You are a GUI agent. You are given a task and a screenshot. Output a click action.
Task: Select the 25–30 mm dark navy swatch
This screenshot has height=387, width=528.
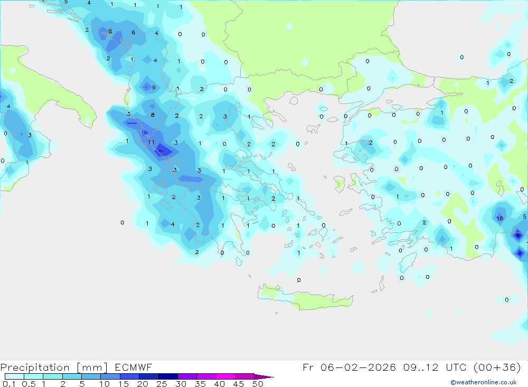coord(168,376)
